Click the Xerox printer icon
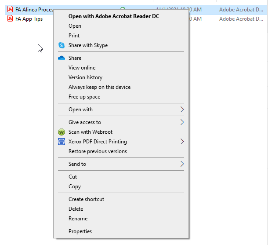This screenshot has height=245, width=268. [x=62, y=142]
